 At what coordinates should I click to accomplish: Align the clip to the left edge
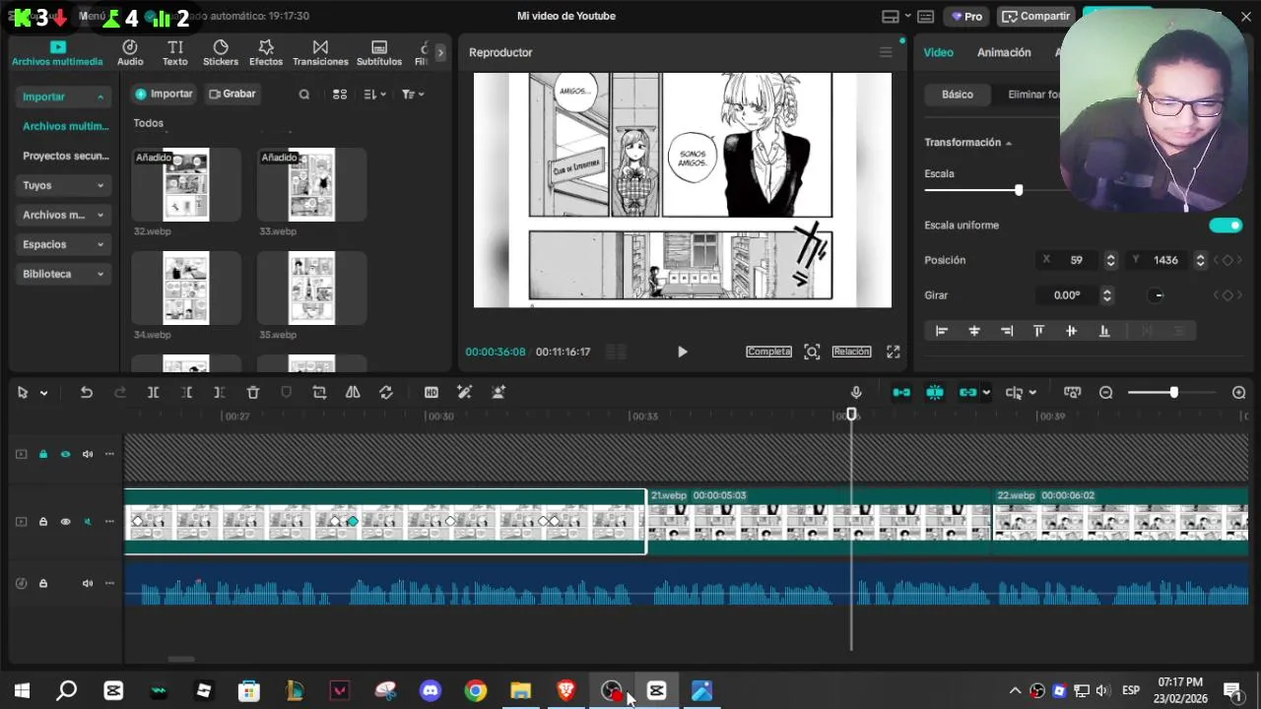[942, 331]
